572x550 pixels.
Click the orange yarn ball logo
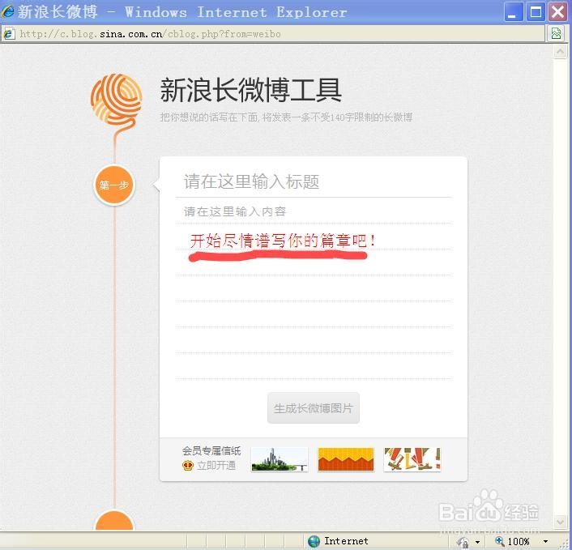pyautogui.click(x=117, y=99)
